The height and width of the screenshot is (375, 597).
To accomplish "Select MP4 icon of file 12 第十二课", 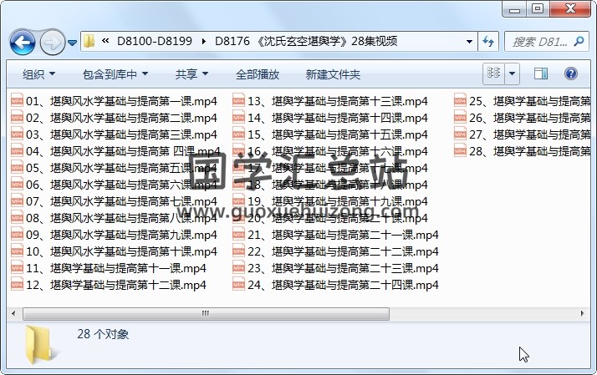I will 17,285.
